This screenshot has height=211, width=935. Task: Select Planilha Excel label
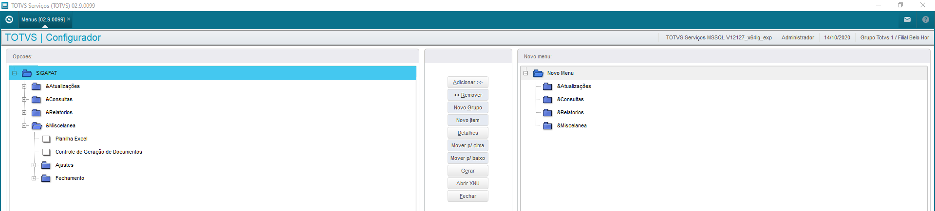(72, 139)
